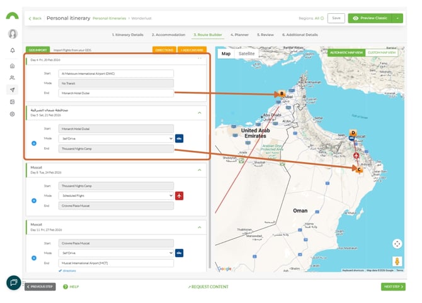This screenshot has height=303, width=422.
Task: Open the 6. Additional Details tab
Action: 300,35
